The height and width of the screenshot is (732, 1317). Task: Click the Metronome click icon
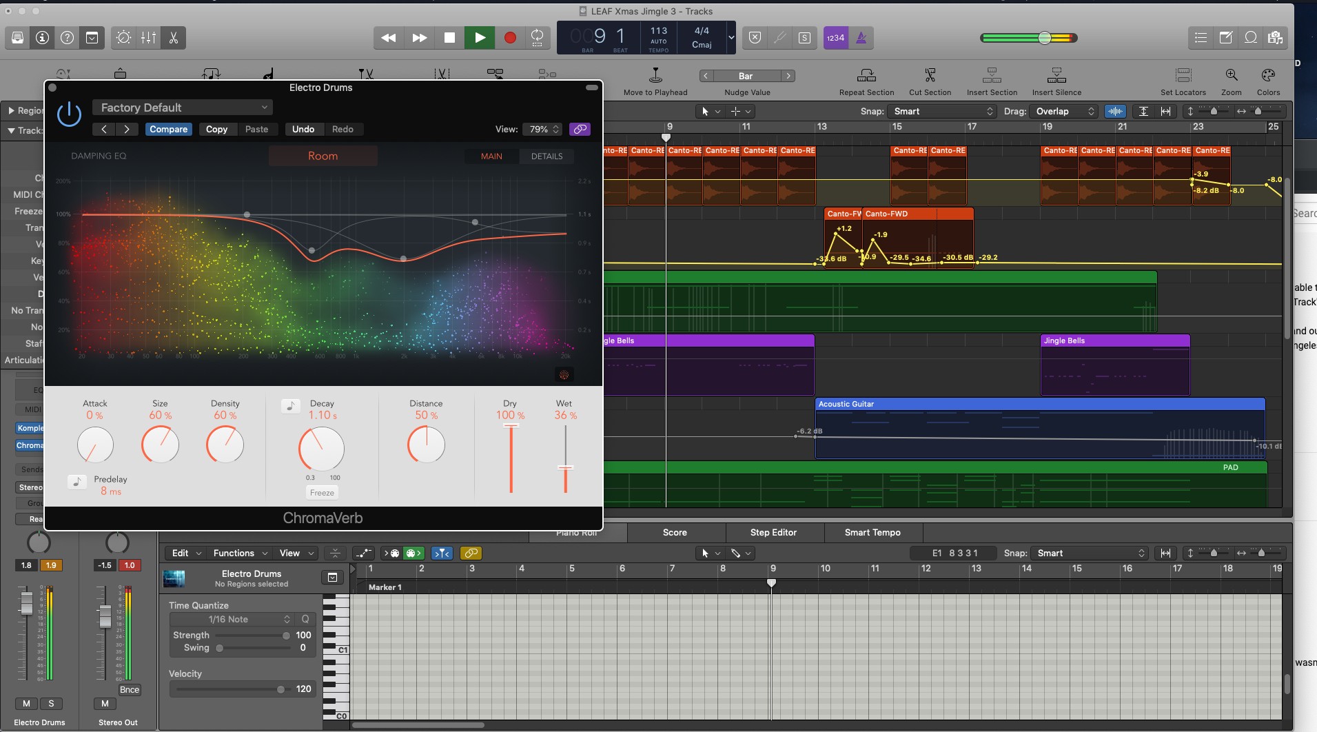861,38
